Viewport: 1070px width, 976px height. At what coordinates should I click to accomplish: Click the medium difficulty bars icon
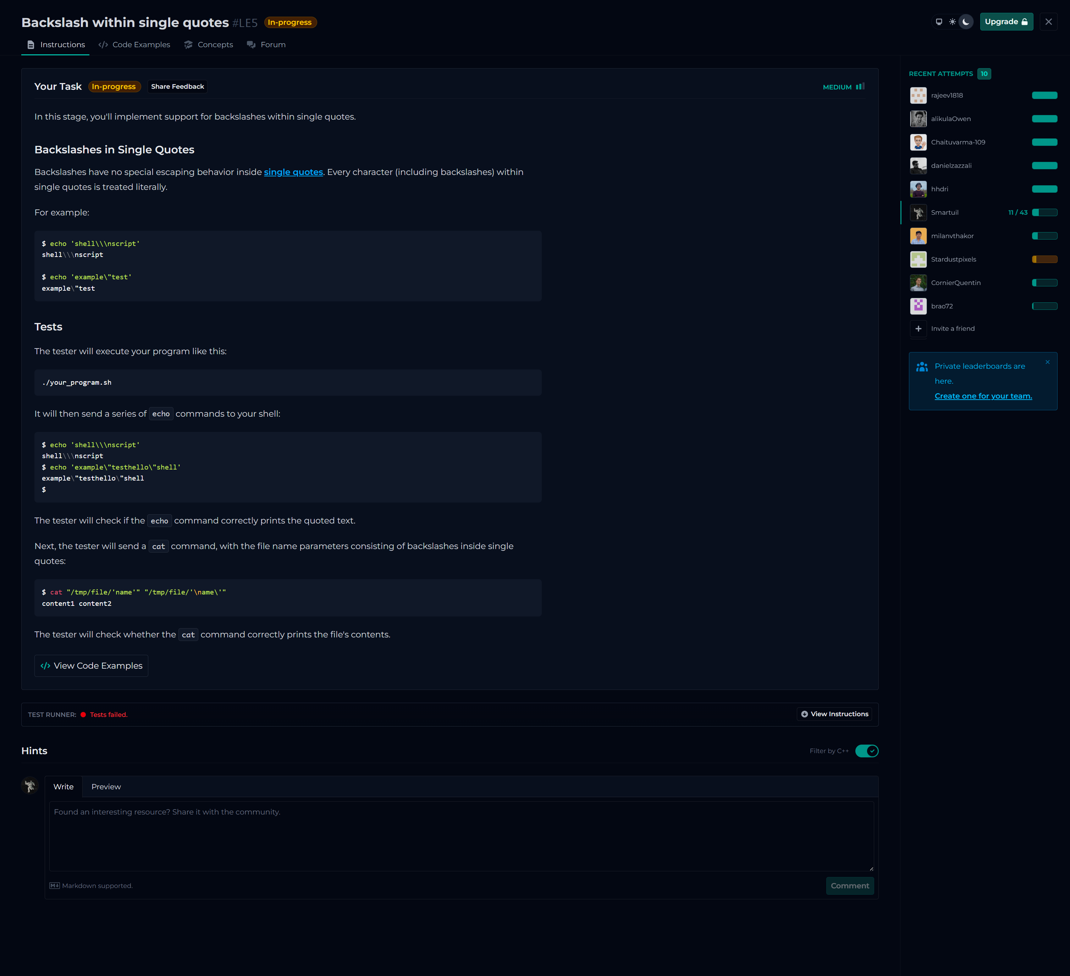pyautogui.click(x=860, y=87)
